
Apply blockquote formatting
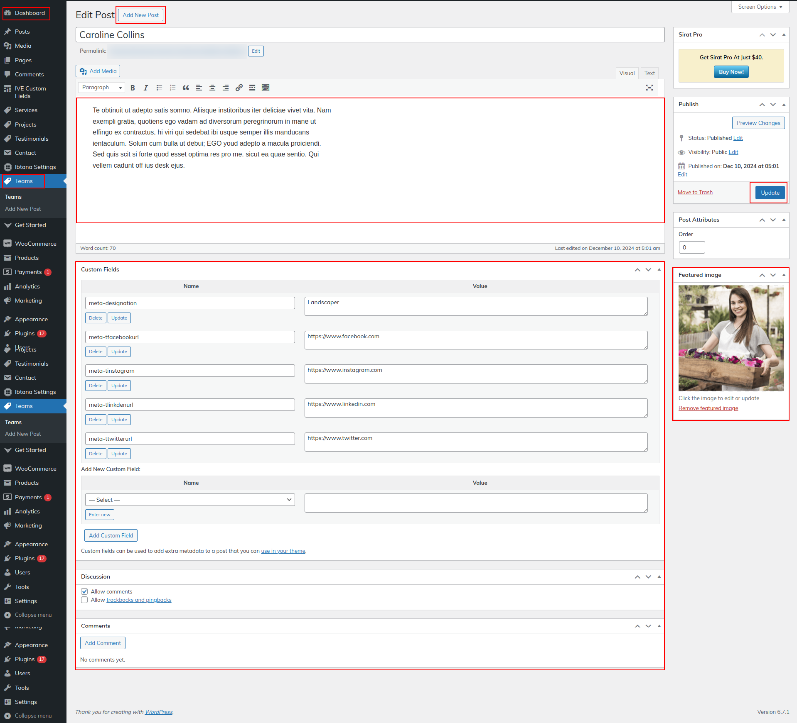pos(186,88)
